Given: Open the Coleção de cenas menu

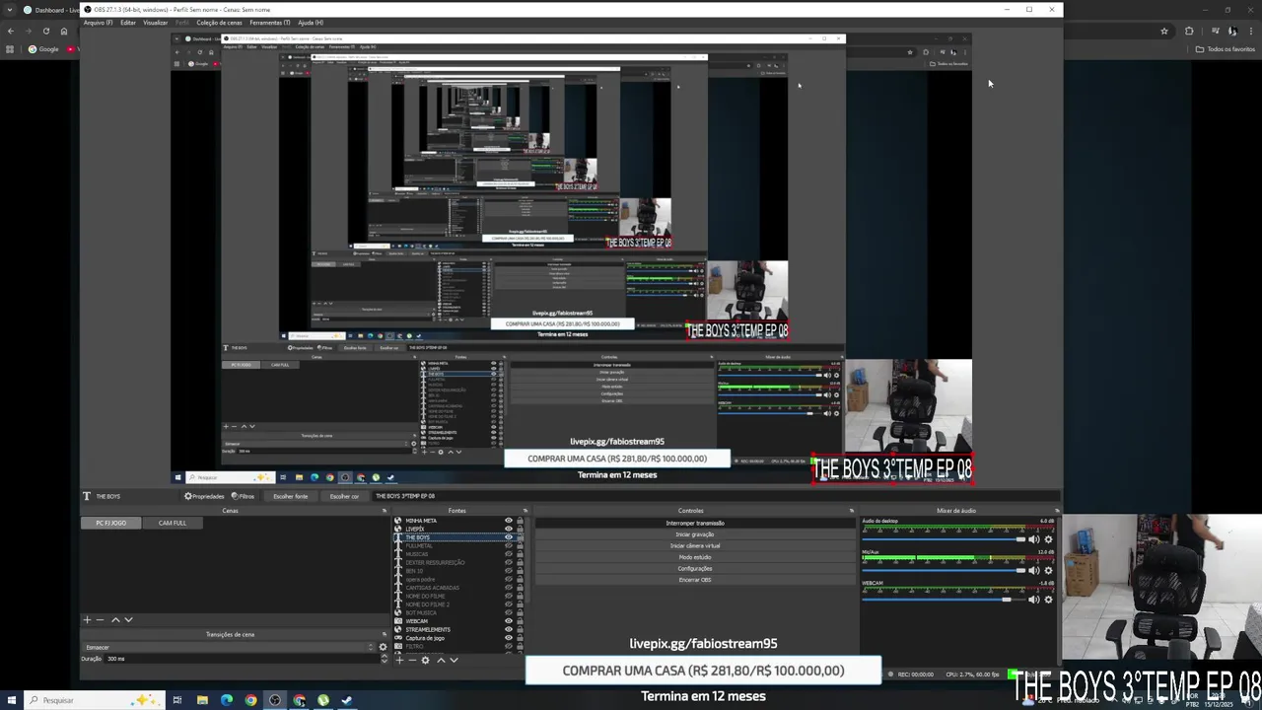Looking at the screenshot, I should click(219, 23).
